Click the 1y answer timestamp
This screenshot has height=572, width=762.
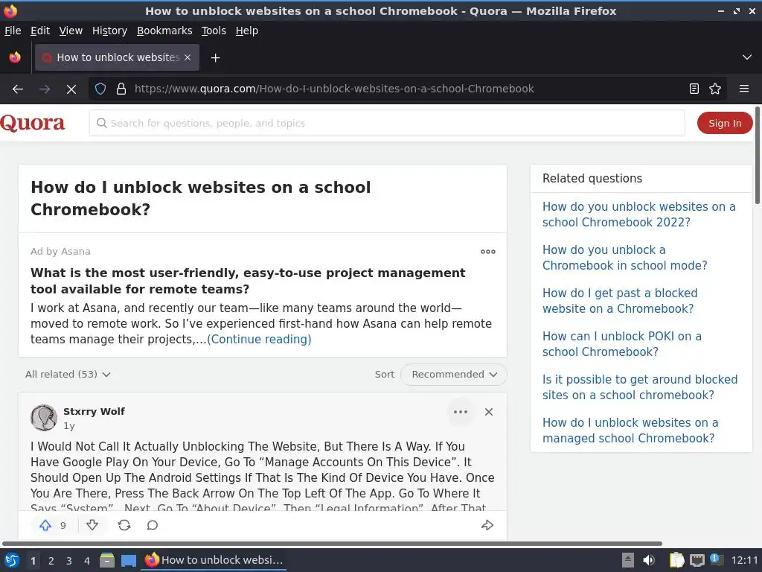coord(69,426)
